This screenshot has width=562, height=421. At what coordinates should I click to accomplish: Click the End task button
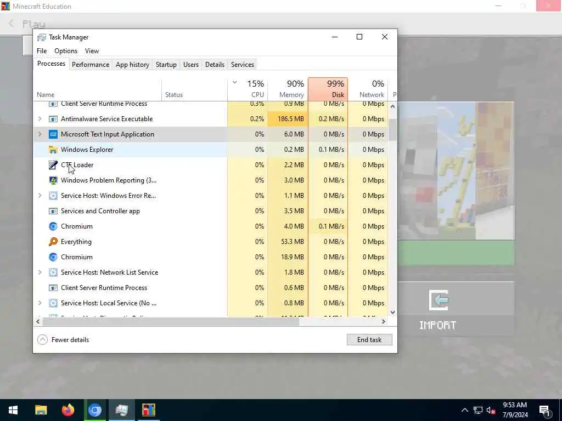369,340
